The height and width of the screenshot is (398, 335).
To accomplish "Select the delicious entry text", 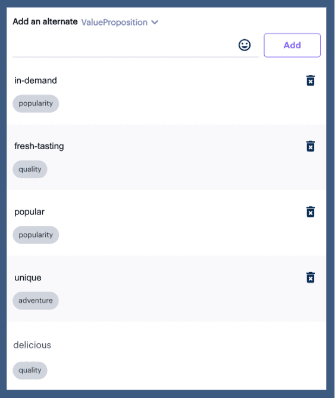I will [32, 345].
